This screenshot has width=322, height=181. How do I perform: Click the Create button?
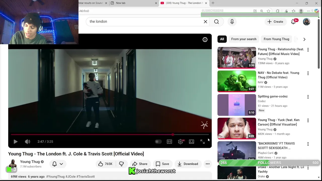pyautogui.click(x=275, y=22)
